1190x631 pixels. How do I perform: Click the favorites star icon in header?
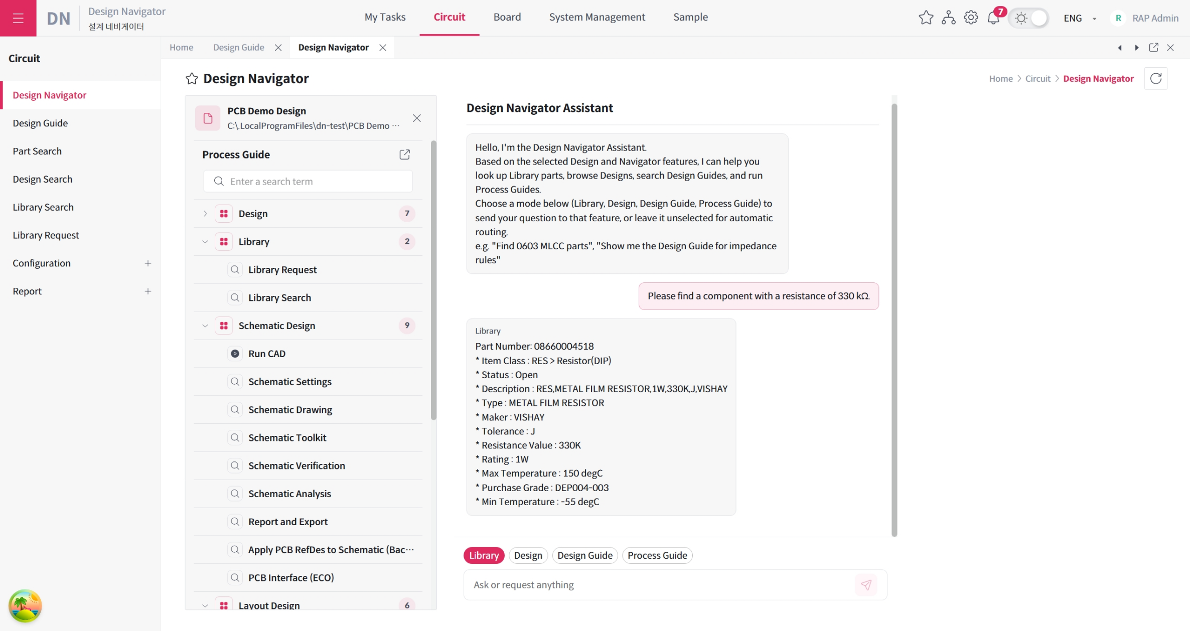click(x=926, y=18)
